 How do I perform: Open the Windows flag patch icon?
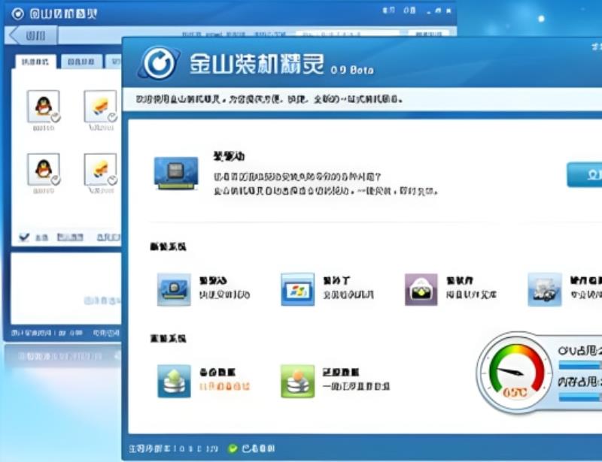[x=297, y=289]
